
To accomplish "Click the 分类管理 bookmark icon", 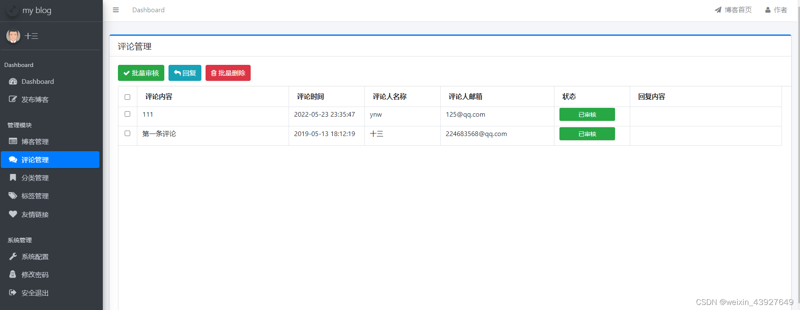I will click(x=13, y=178).
